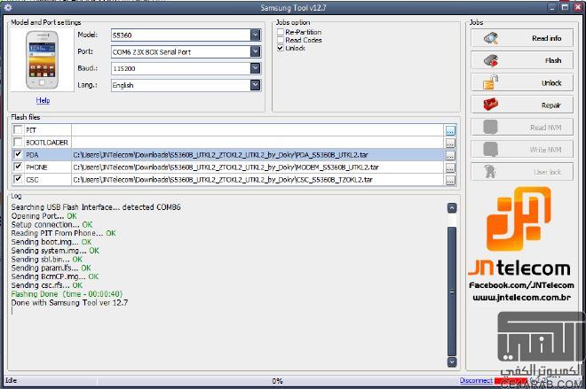Click 'Searching USB Flash Interface' log line
This screenshot has width=586, height=389.
96,207
